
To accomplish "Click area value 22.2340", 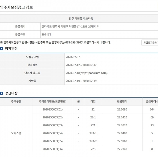I will pos(122,149).
